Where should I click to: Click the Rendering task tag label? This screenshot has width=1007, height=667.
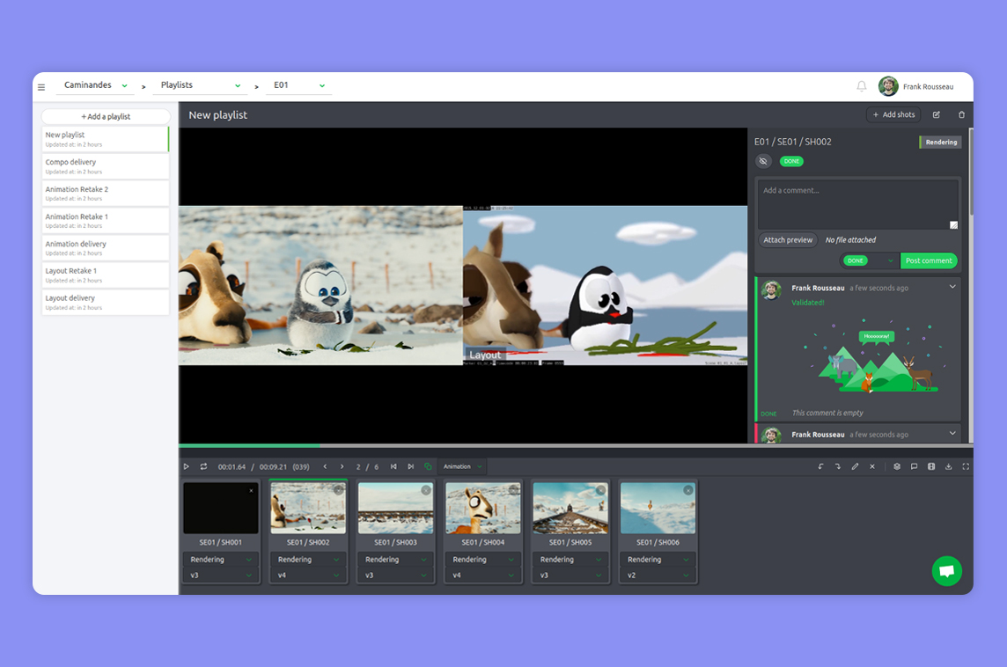point(940,143)
